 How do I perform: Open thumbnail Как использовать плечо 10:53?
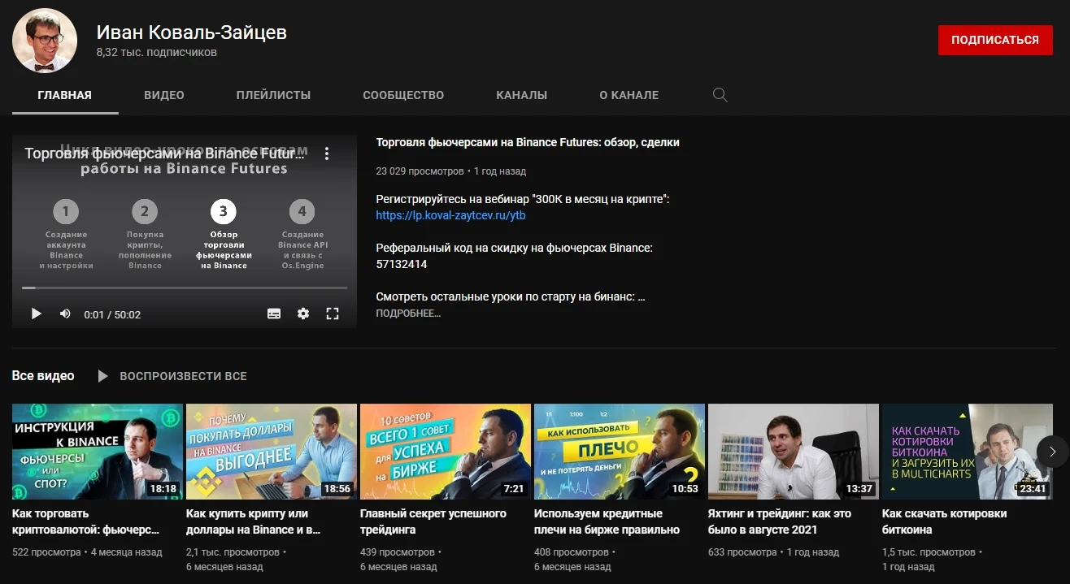pos(620,452)
